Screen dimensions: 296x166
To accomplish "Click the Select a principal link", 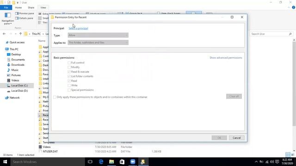I will (78, 28).
